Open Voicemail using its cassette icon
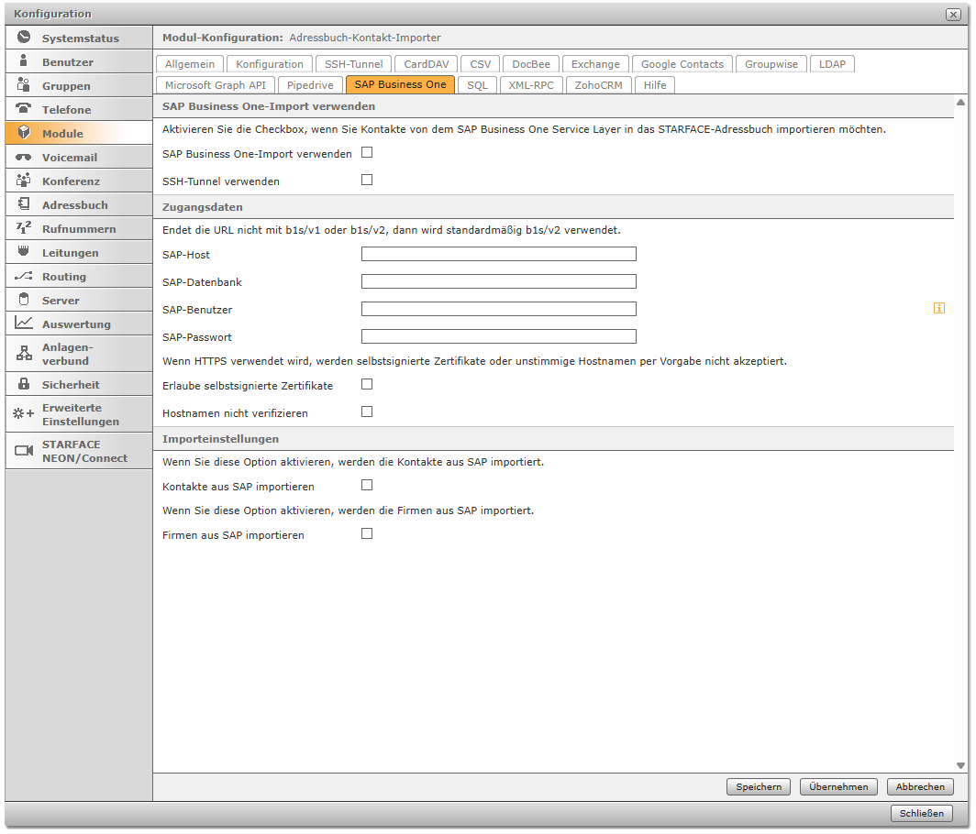The height and width of the screenshot is (834, 976). click(x=24, y=157)
